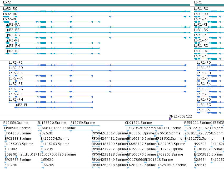Click the LpR2-RD transcript label
This screenshot has width=224, height=169.
pyautogui.click(x=10, y=14)
